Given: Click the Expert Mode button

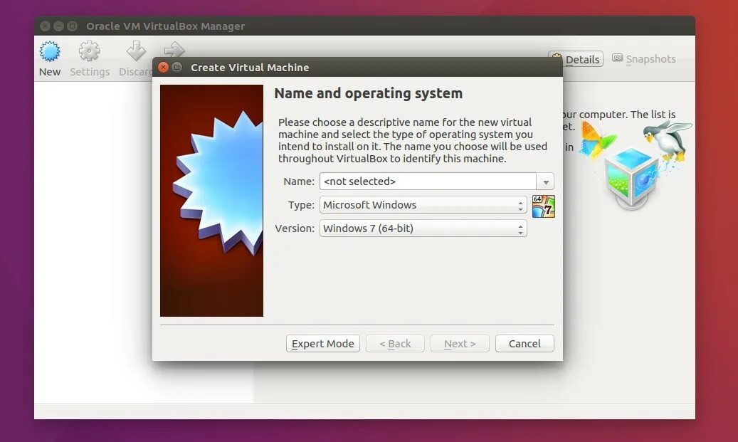Looking at the screenshot, I should pyautogui.click(x=323, y=344).
